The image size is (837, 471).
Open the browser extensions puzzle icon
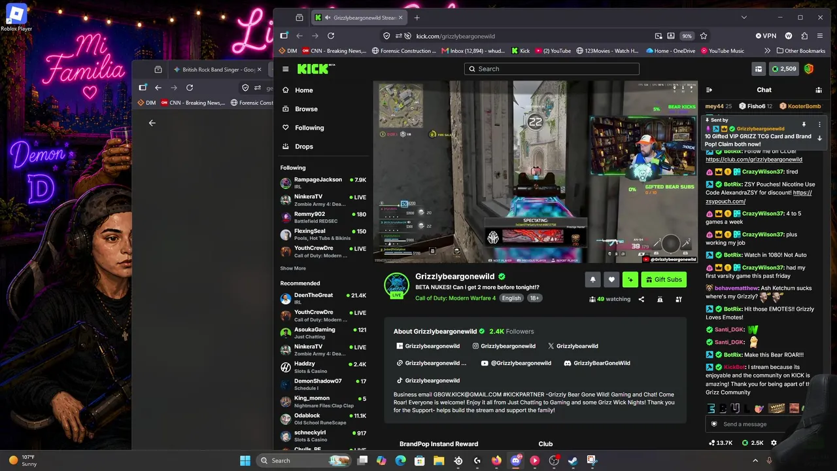(804, 36)
